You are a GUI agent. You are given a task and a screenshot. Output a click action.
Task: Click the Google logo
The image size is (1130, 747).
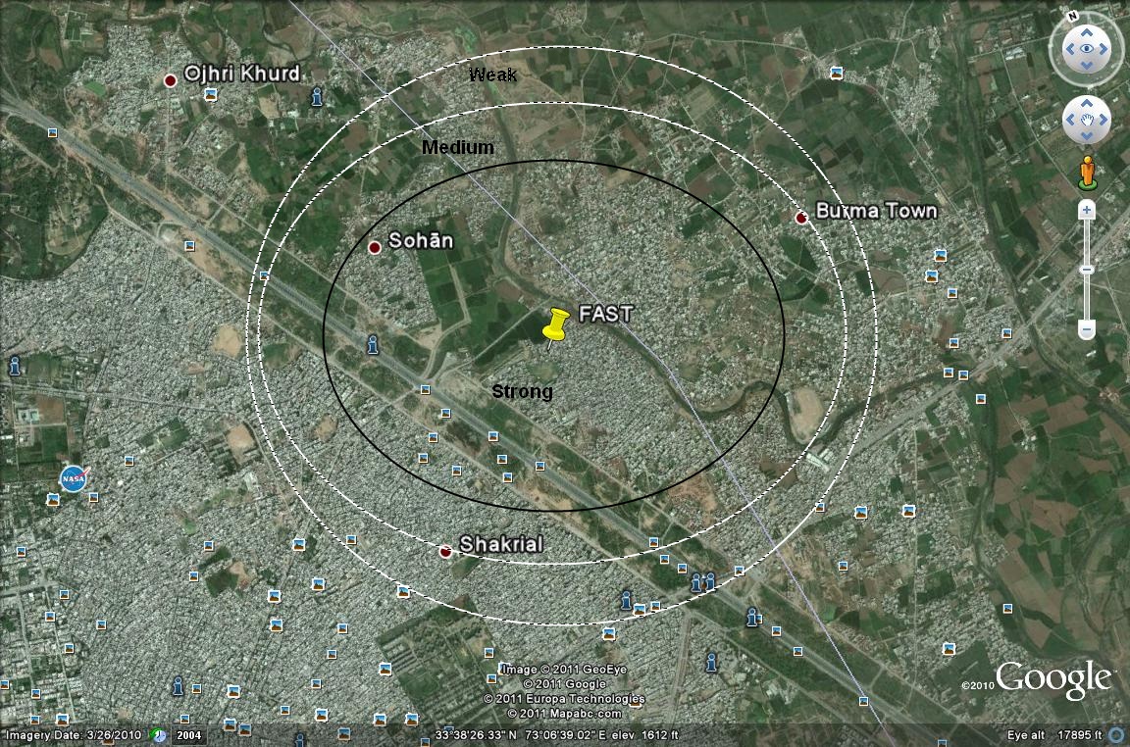pos(1053,679)
